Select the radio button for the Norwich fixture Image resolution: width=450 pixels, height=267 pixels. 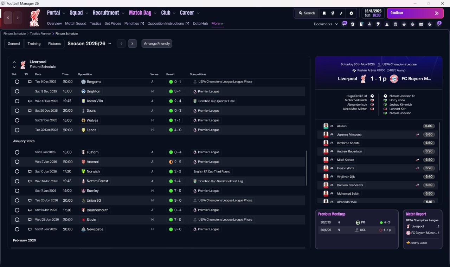click(17, 171)
